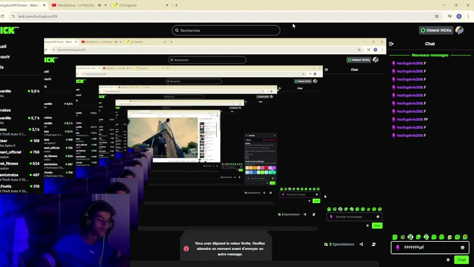Click the Obtenir KICKs button
The height and width of the screenshot is (267, 474).
[436, 30]
